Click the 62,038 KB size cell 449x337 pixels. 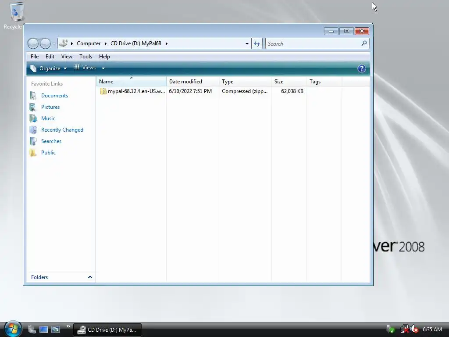click(292, 91)
